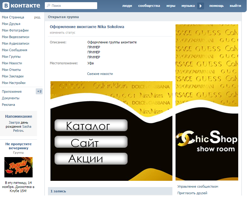Open Мои Закладки in sidebar
Screen dimensions: 247x198
tap(13, 77)
